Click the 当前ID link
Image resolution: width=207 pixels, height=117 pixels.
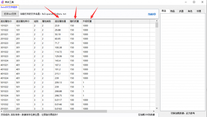pyautogui.click(x=152, y=14)
